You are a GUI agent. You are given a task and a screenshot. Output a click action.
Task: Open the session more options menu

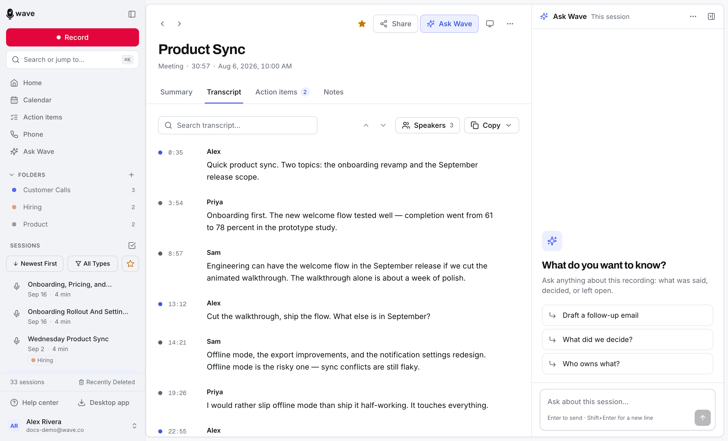click(510, 23)
